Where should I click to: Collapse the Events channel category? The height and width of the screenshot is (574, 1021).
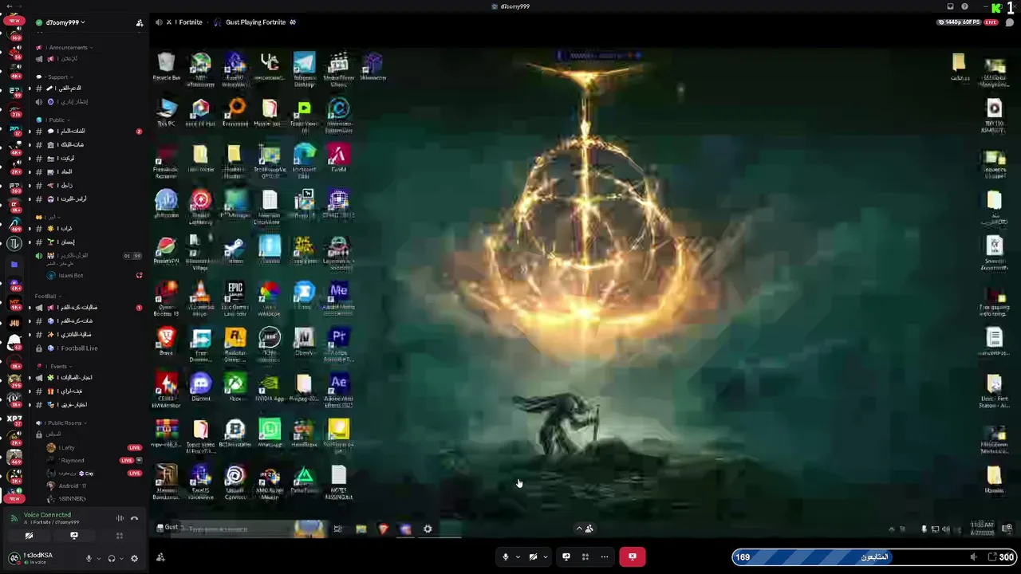(57, 366)
